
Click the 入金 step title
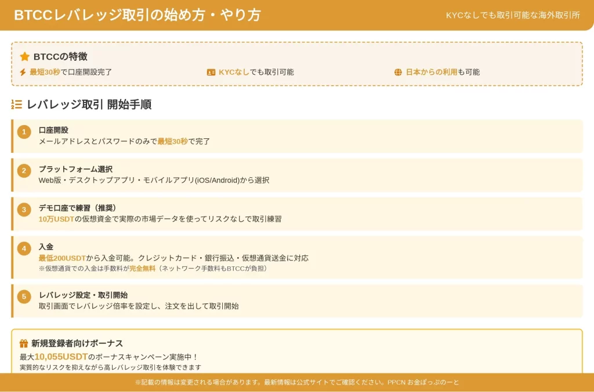46,247
